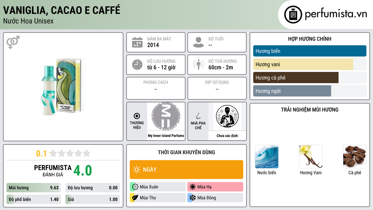Click the snowflake icon for Mùa Đông
Screen dimensions: 373x210
pos(193,198)
